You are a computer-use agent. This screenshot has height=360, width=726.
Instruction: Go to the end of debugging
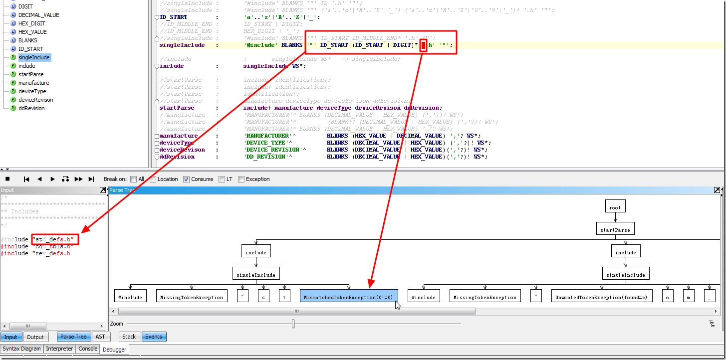91,179
